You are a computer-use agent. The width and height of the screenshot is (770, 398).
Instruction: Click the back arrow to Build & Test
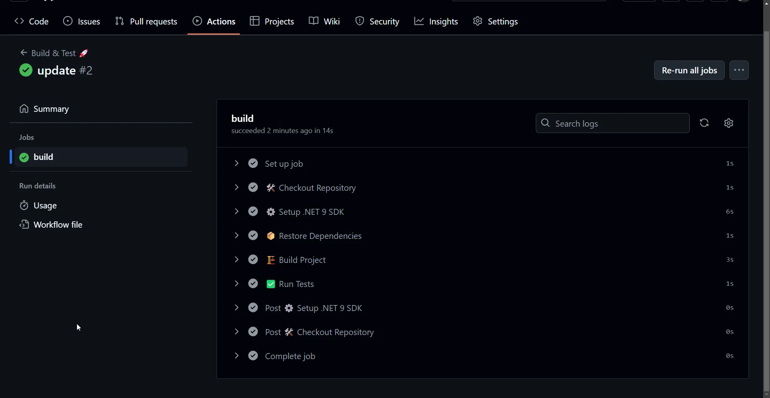(24, 53)
